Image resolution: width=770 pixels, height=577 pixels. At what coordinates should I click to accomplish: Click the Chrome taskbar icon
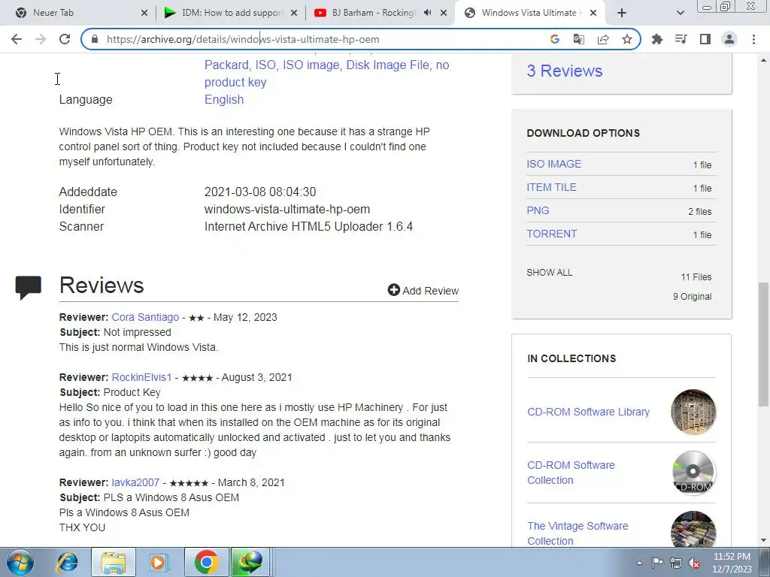click(x=206, y=562)
